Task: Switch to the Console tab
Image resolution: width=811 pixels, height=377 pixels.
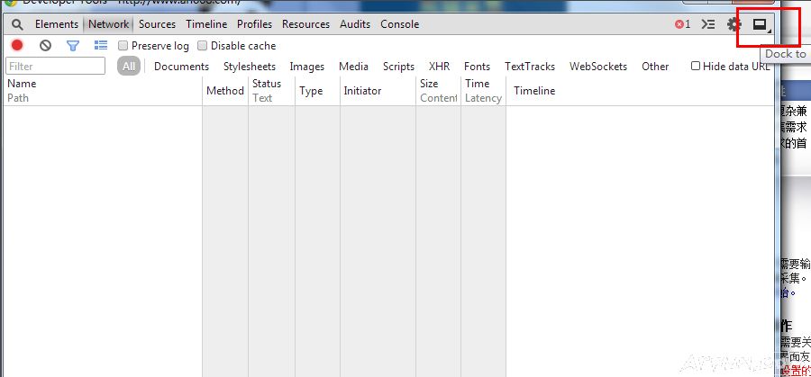Action: point(399,24)
